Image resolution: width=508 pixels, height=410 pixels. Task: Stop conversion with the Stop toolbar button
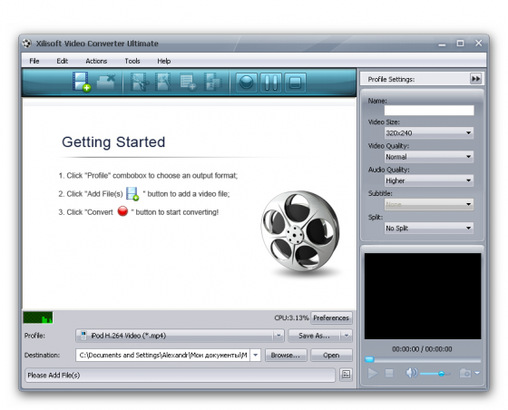(x=295, y=83)
